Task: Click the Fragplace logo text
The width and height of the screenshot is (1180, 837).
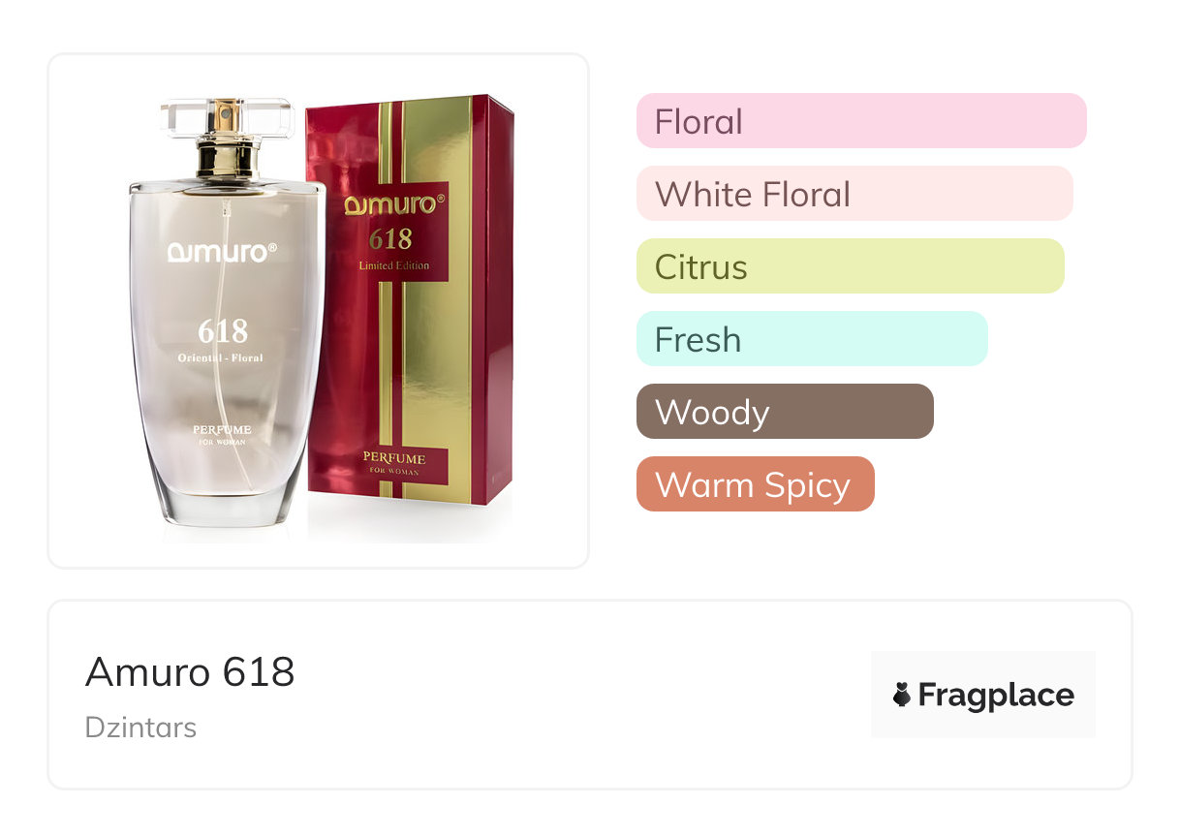Action: click(996, 696)
